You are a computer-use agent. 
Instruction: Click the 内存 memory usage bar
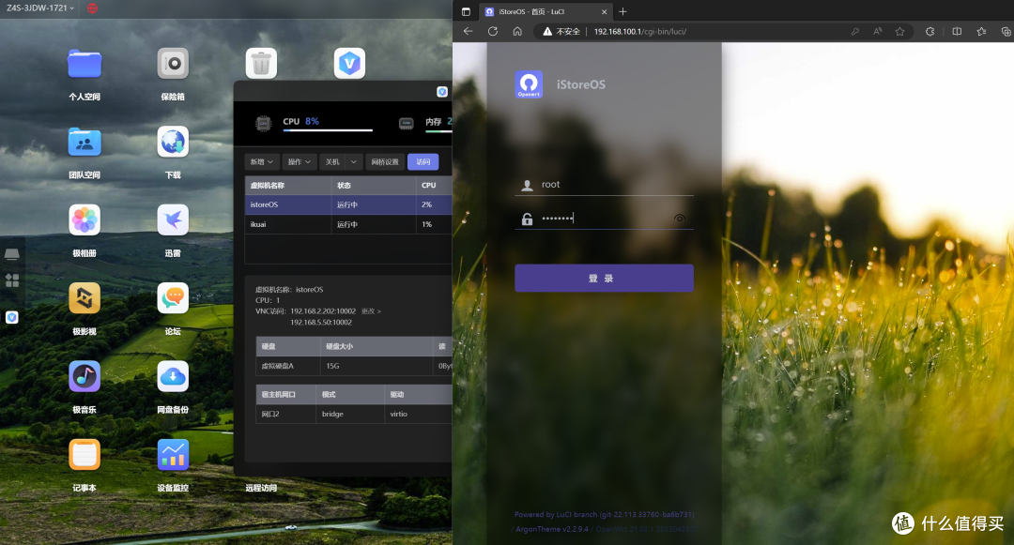[x=438, y=129]
